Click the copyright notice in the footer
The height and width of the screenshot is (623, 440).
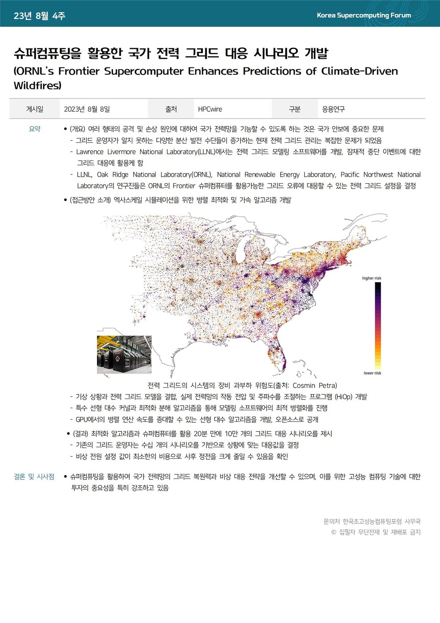376,532
